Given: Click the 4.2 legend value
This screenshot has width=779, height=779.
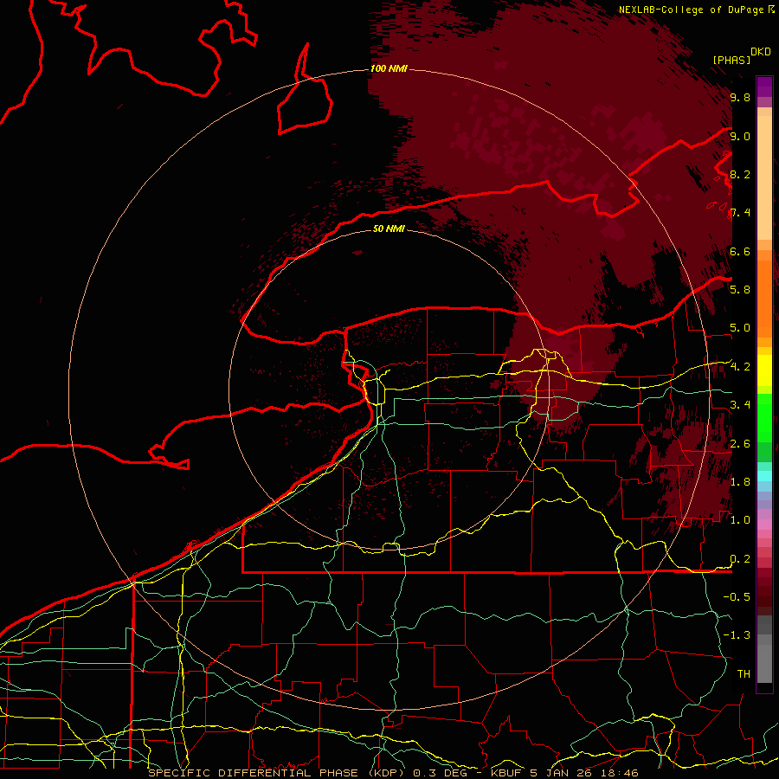Looking at the screenshot, I should coord(740,366).
